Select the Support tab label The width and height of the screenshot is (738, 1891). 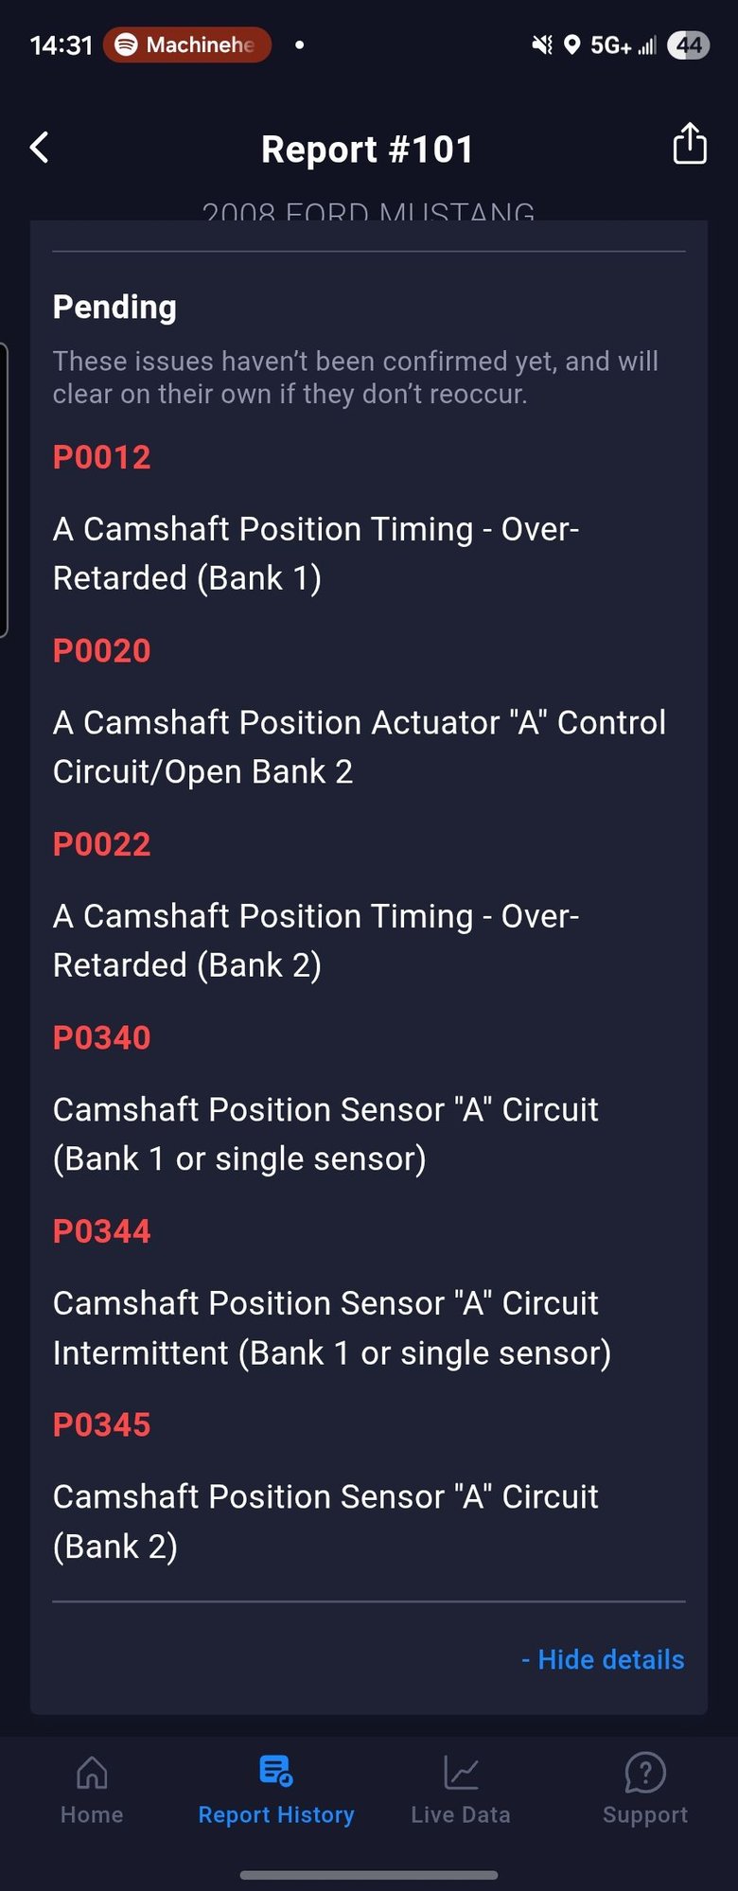(645, 1814)
